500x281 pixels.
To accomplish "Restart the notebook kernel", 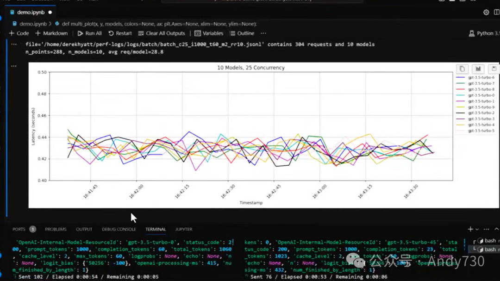I will pos(120,33).
